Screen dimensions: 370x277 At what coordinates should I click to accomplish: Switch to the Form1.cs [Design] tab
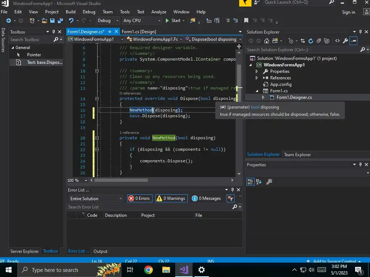tap(139, 32)
